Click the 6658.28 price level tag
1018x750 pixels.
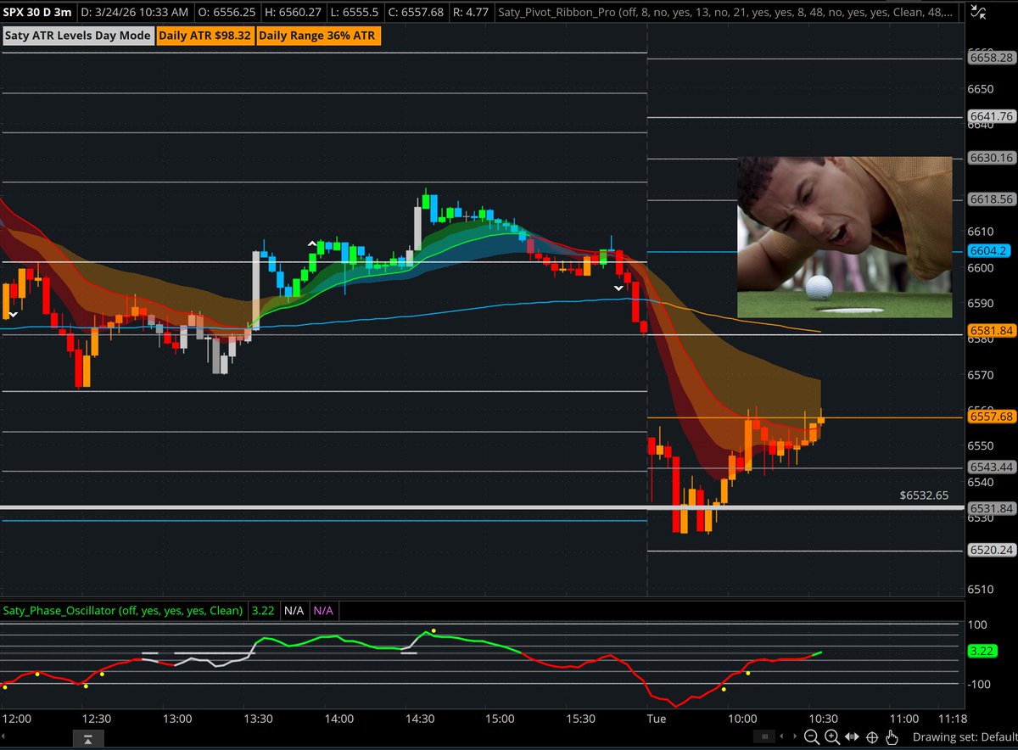pyautogui.click(x=992, y=58)
